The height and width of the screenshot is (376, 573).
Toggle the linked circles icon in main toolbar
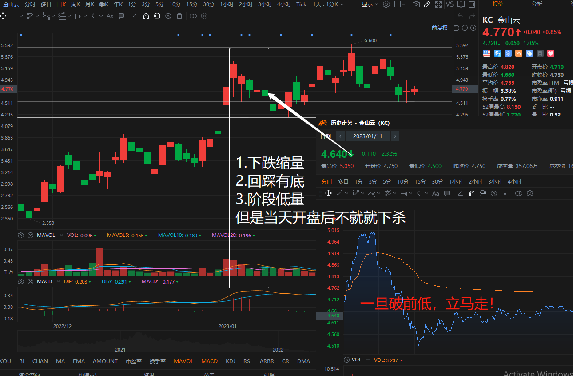(x=193, y=16)
